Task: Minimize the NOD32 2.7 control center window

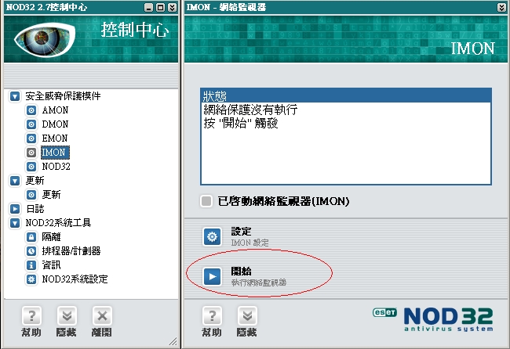Action: click(x=148, y=7)
